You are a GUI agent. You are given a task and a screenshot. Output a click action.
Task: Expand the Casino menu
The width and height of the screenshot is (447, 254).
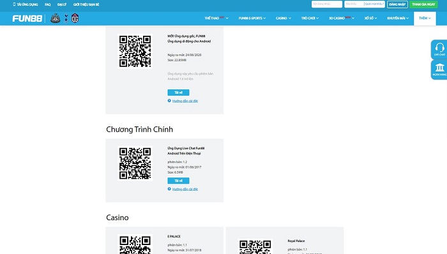(284, 19)
